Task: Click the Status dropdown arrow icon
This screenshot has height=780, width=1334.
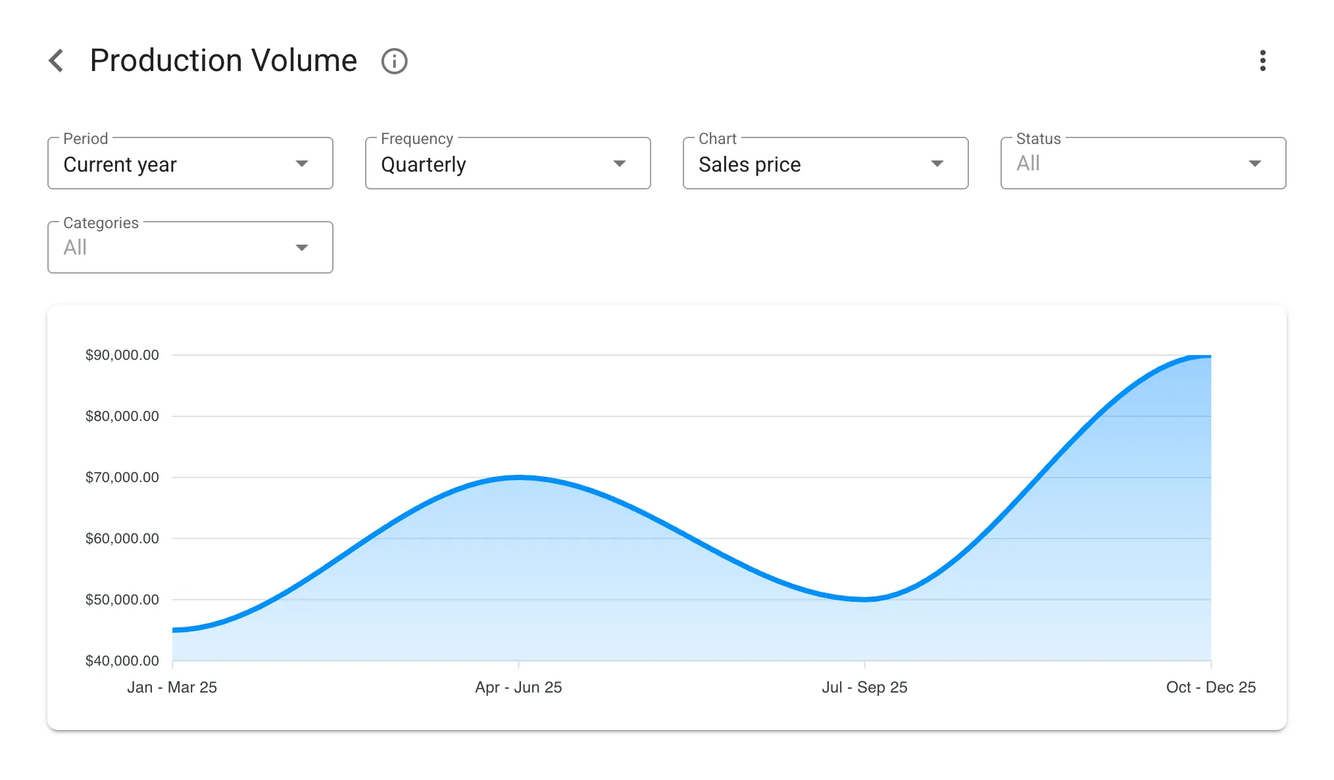Action: click(1255, 163)
